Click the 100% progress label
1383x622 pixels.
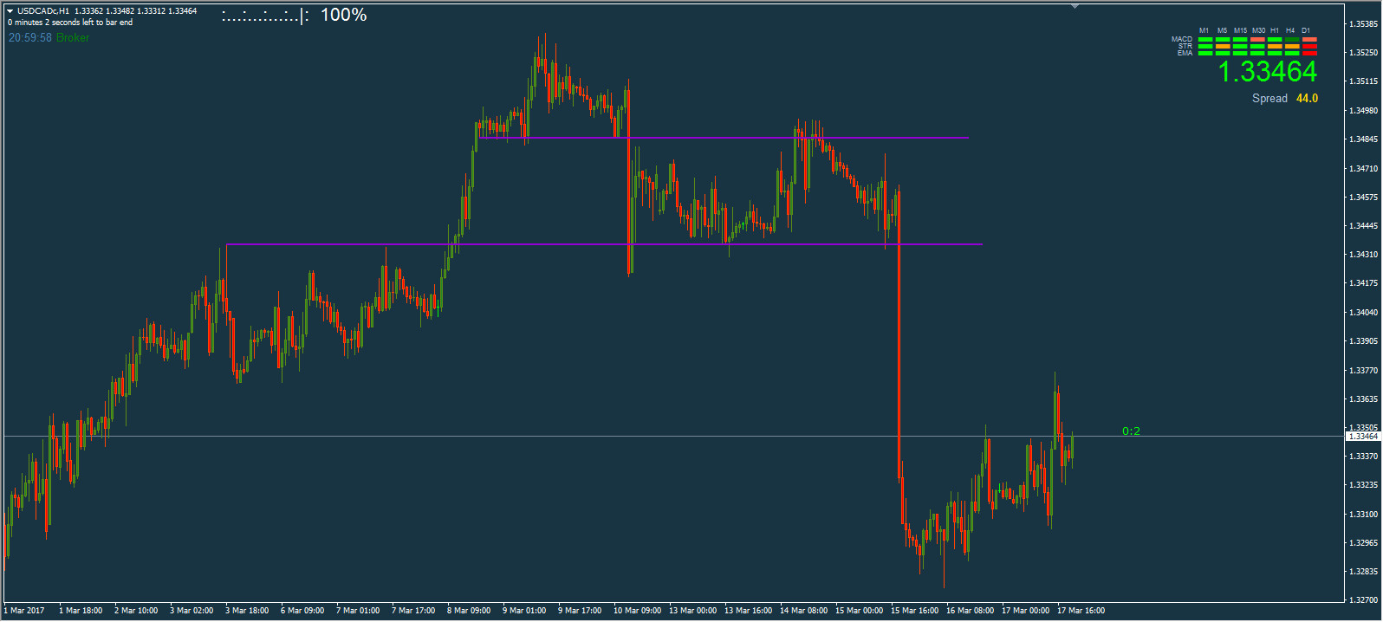[344, 15]
